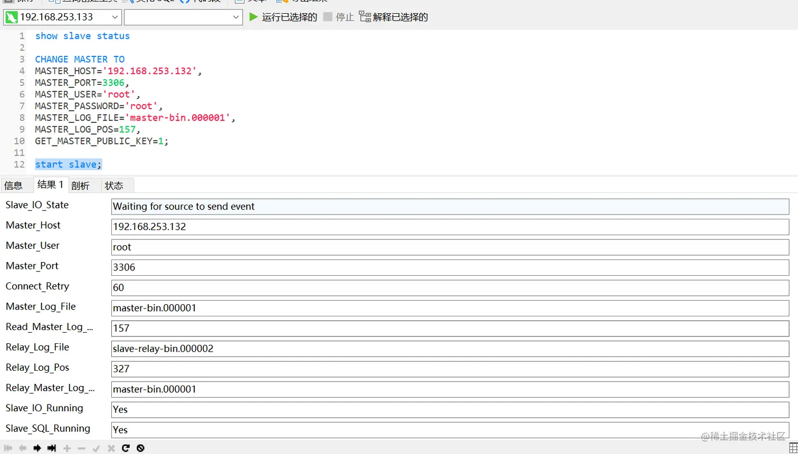
Task: Click the stop-loading circle icon in bottom bar
Action: [140, 448]
